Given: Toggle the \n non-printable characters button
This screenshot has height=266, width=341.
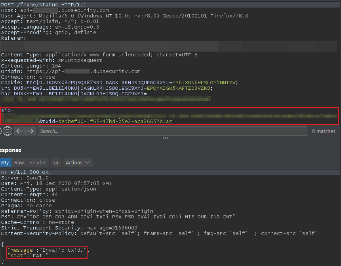Looking at the screenshot, I should point(56,162).
